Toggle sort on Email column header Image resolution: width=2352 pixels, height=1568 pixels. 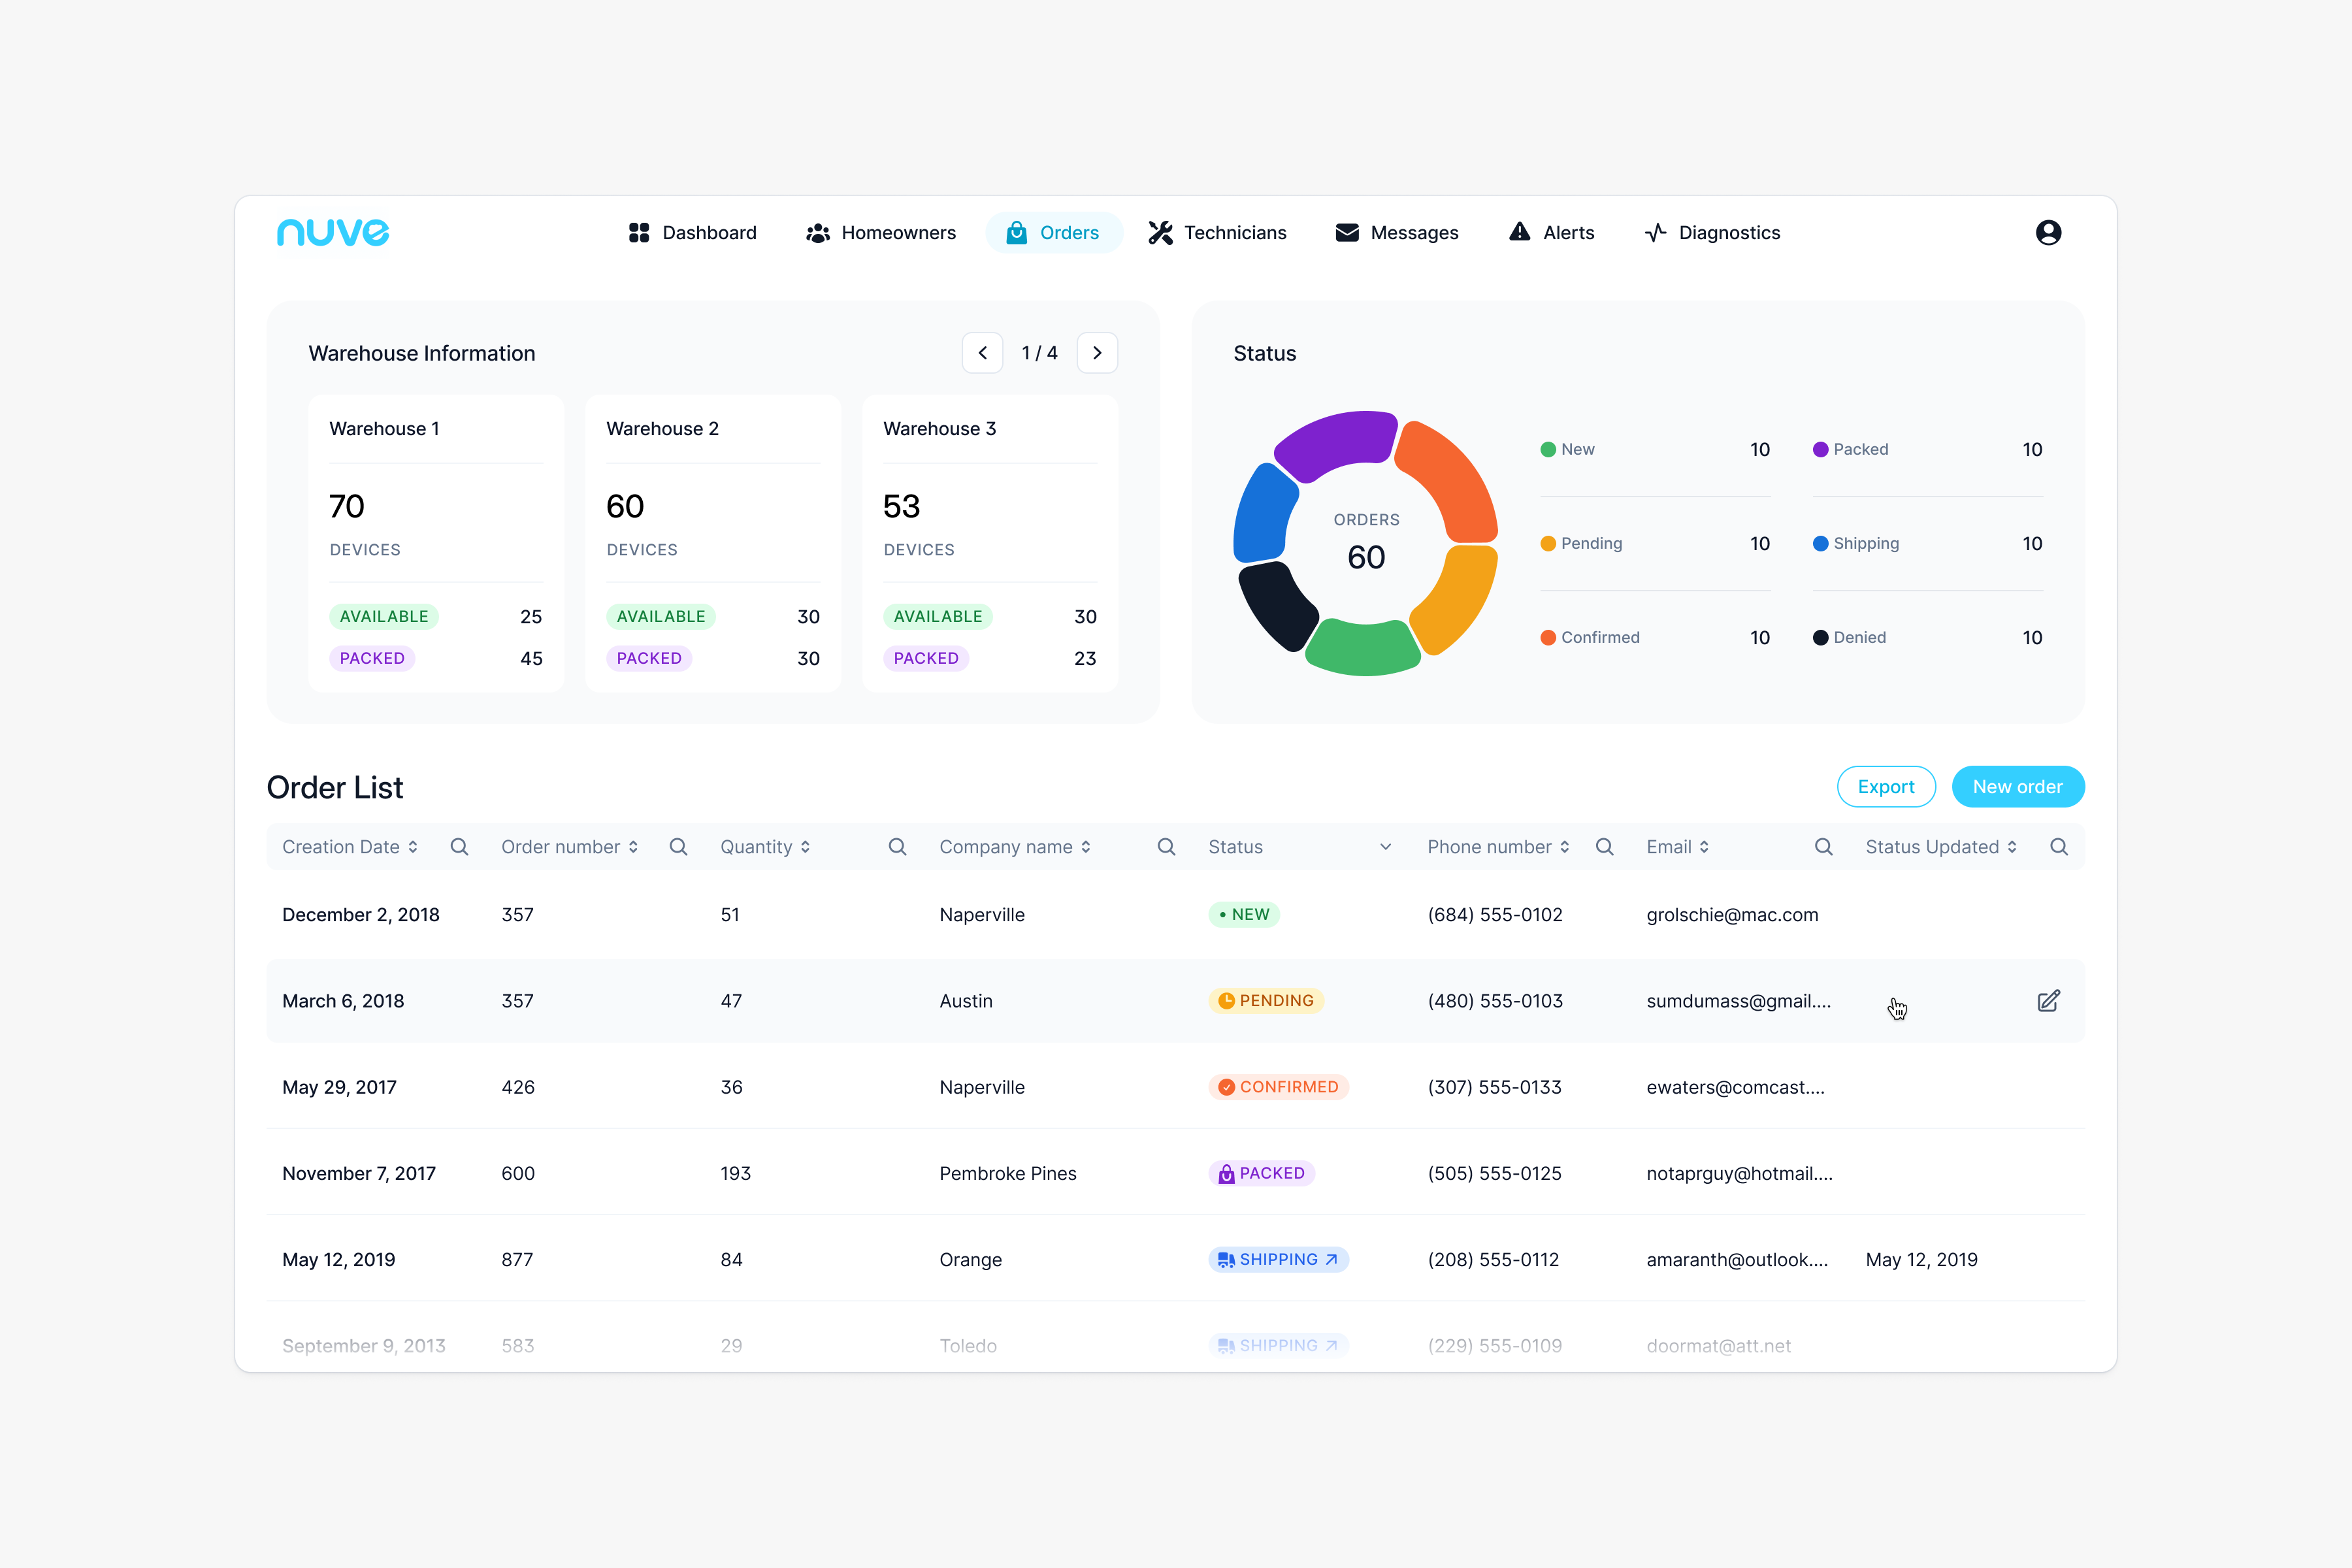[1704, 847]
